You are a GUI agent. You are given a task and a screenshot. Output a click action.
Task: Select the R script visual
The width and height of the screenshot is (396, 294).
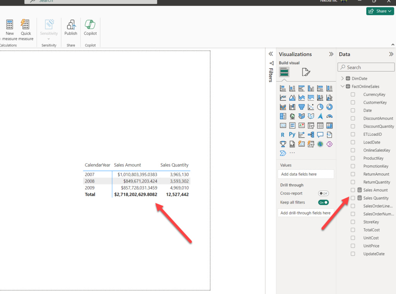(x=283, y=135)
